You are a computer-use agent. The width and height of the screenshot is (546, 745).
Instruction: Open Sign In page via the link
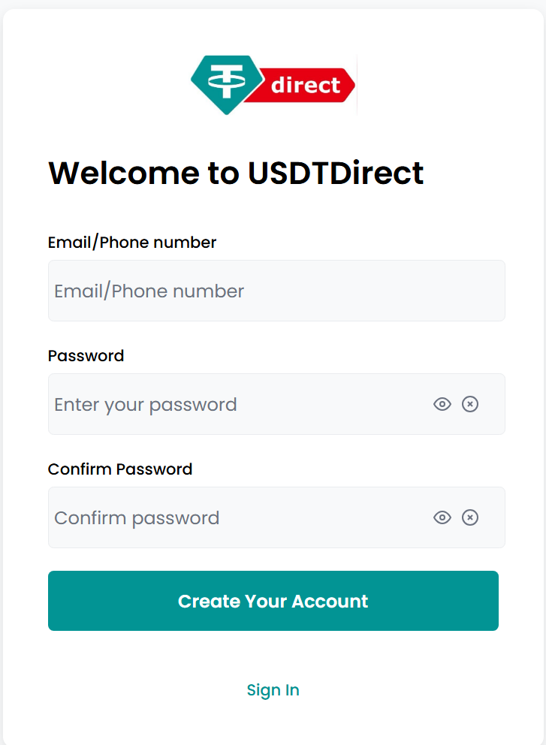coord(273,689)
